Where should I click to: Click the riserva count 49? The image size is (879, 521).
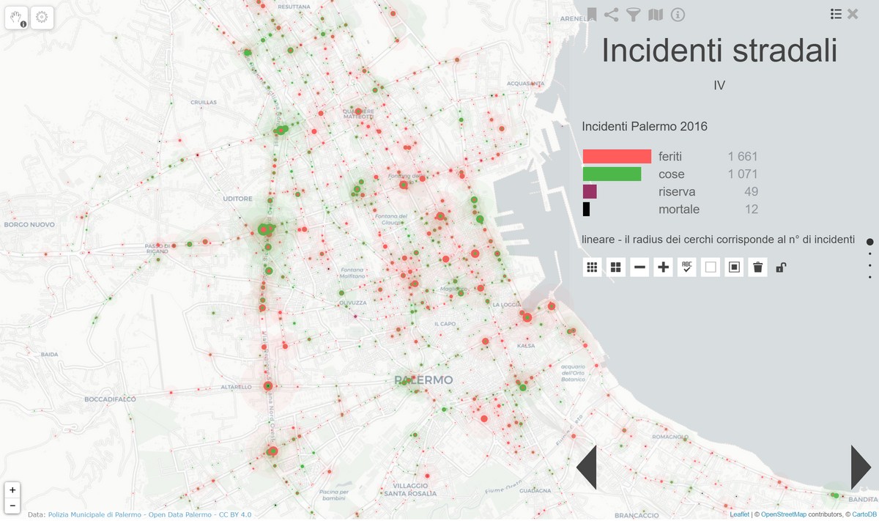751,191
